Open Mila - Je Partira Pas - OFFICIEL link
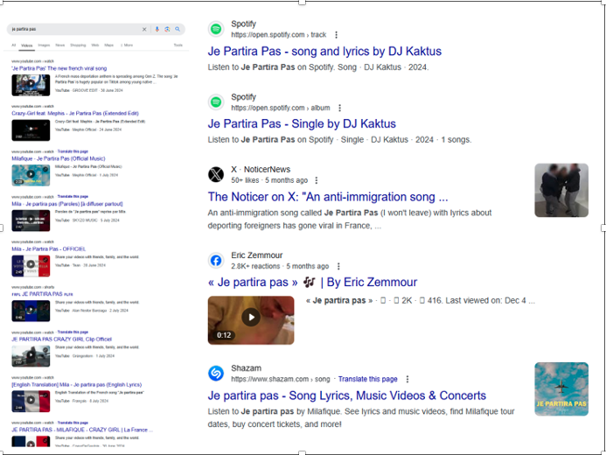Image resolution: width=606 pixels, height=455 pixels. (x=49, y=249)
